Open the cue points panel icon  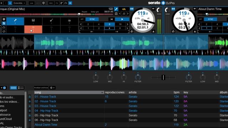click(4, 19)
